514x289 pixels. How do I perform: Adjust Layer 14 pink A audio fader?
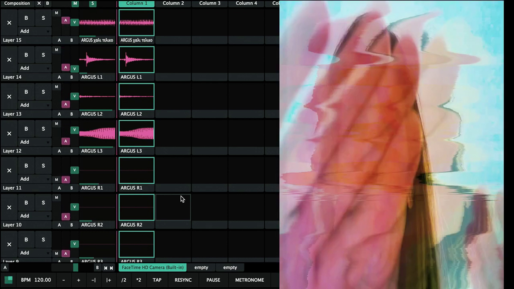[66, 67]
